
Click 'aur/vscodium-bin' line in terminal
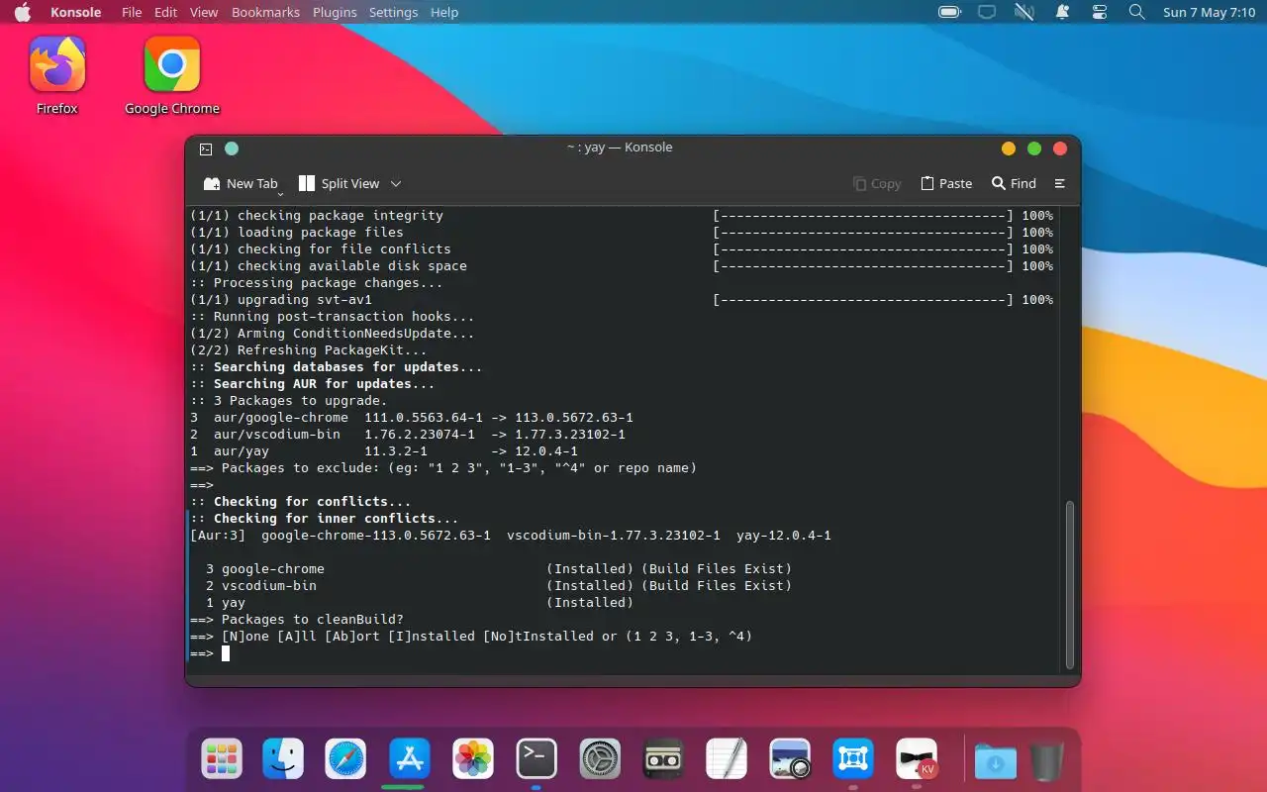pos(408,435)
